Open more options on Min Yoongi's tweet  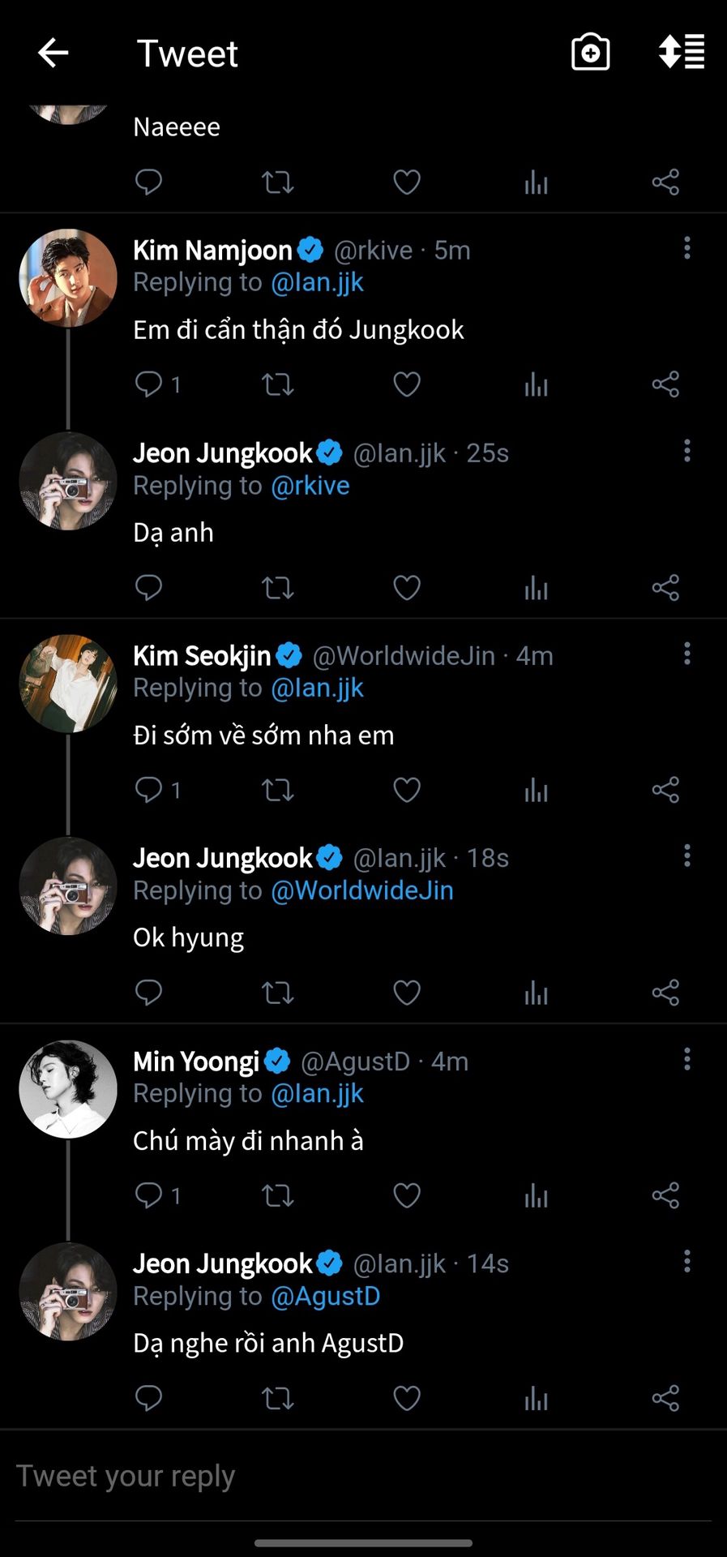687,1059
